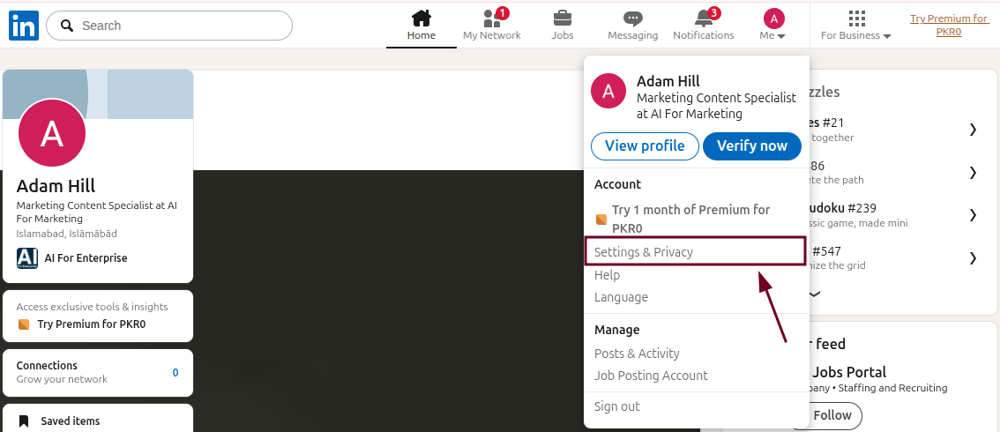Click the Try Premium for PKR0 top link

[x=948, y=26]
